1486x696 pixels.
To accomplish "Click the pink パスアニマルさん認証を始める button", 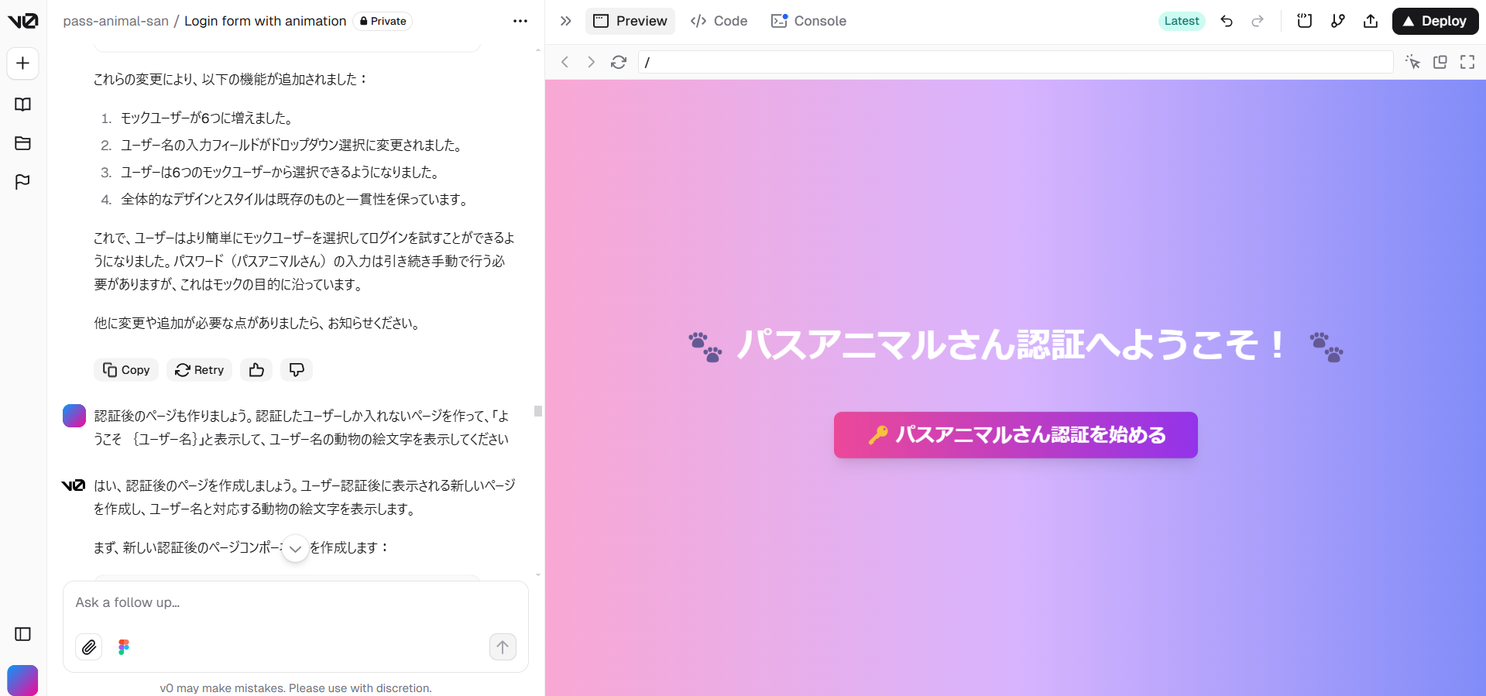I will pyautogui.click(x=1015, y=435).
